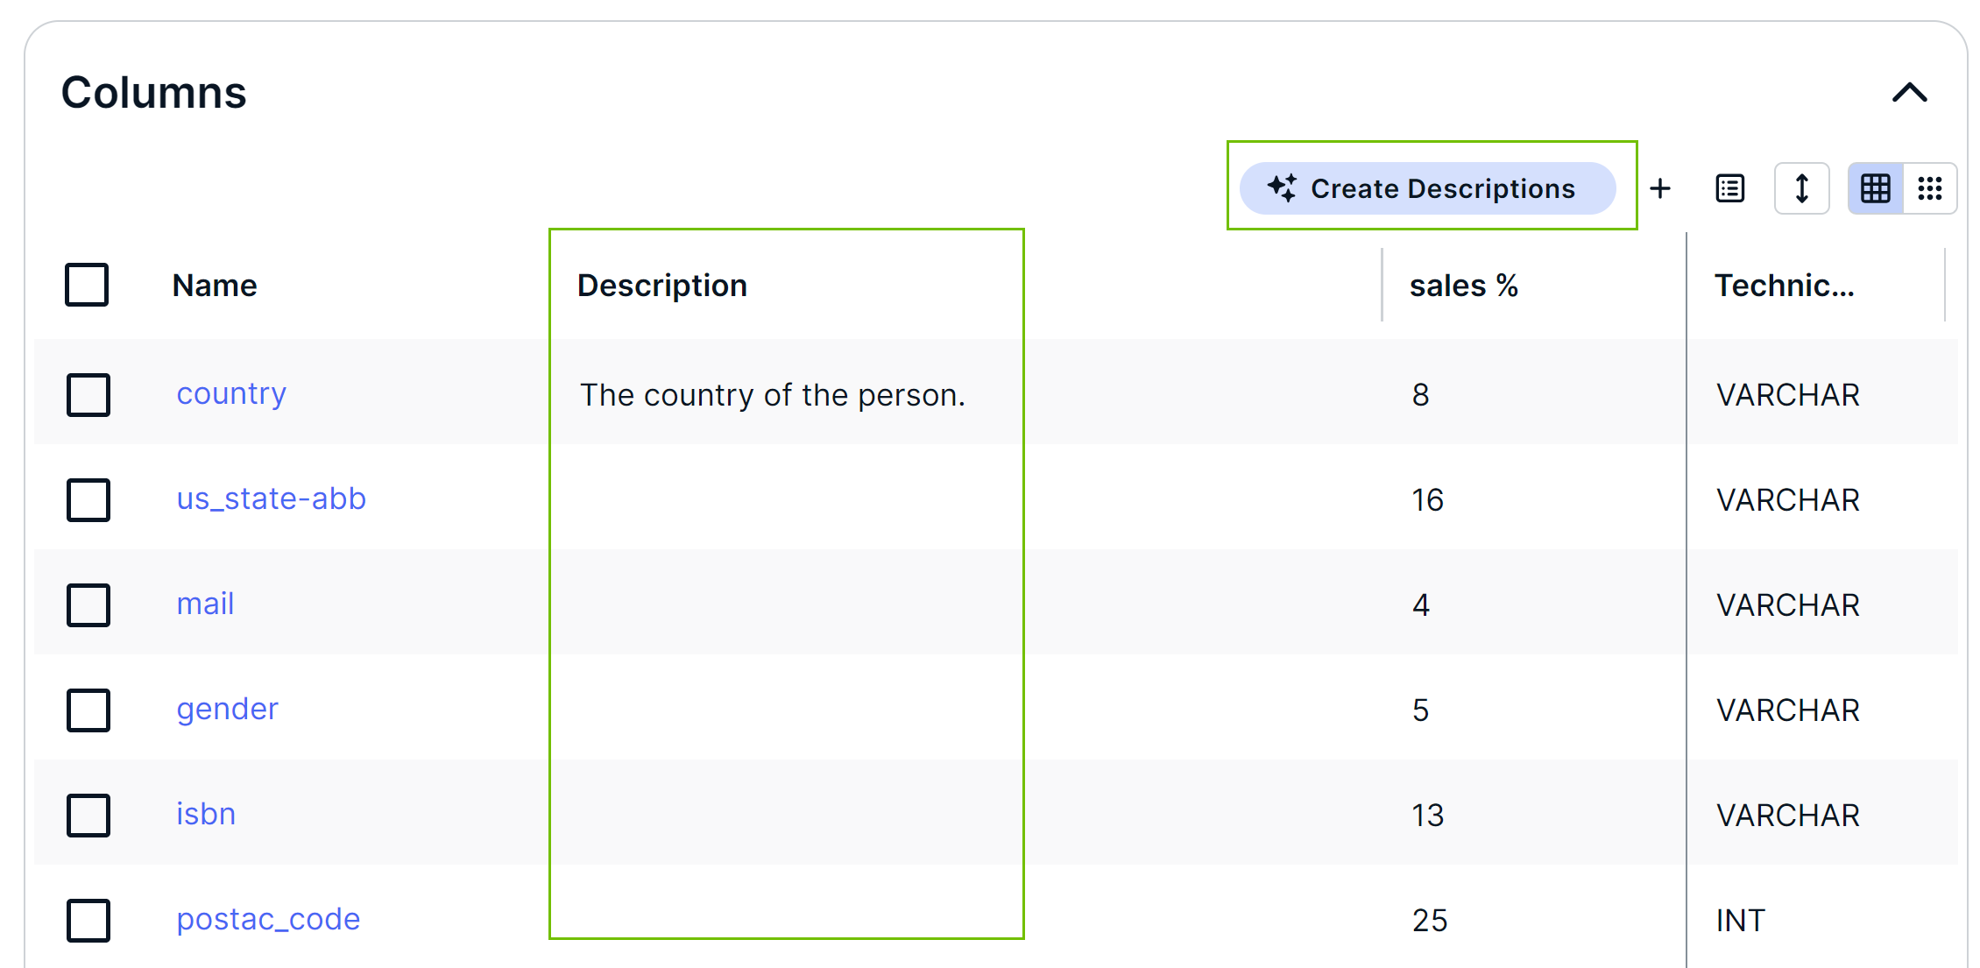The width and height of the screenshot is (1980, 968).
Task: Open the list view settings icon
Action: 1729,188
